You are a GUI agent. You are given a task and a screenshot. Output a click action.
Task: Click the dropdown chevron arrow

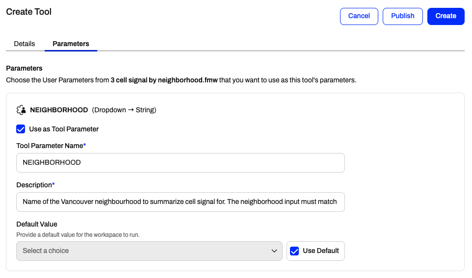coord(274,251)
